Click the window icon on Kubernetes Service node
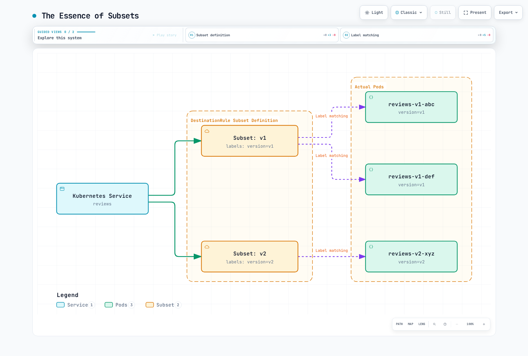 pos(62,189)
